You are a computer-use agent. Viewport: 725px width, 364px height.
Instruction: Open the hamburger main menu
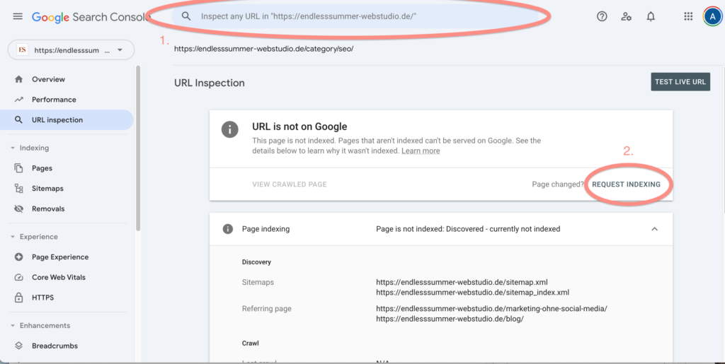click(18, 16)
